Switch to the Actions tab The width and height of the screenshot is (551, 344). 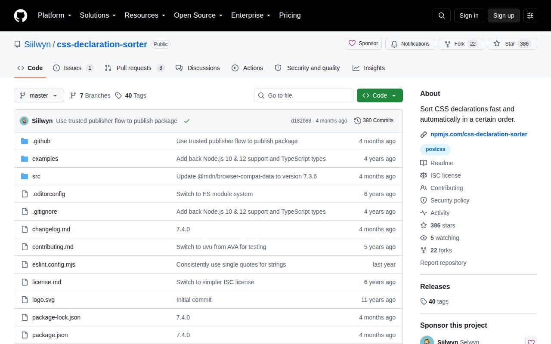247,68
